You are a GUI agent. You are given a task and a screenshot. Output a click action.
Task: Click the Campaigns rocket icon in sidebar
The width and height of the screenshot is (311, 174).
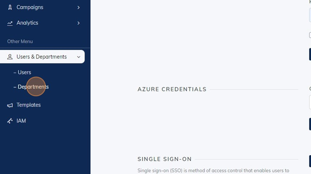tap(10, 7)
